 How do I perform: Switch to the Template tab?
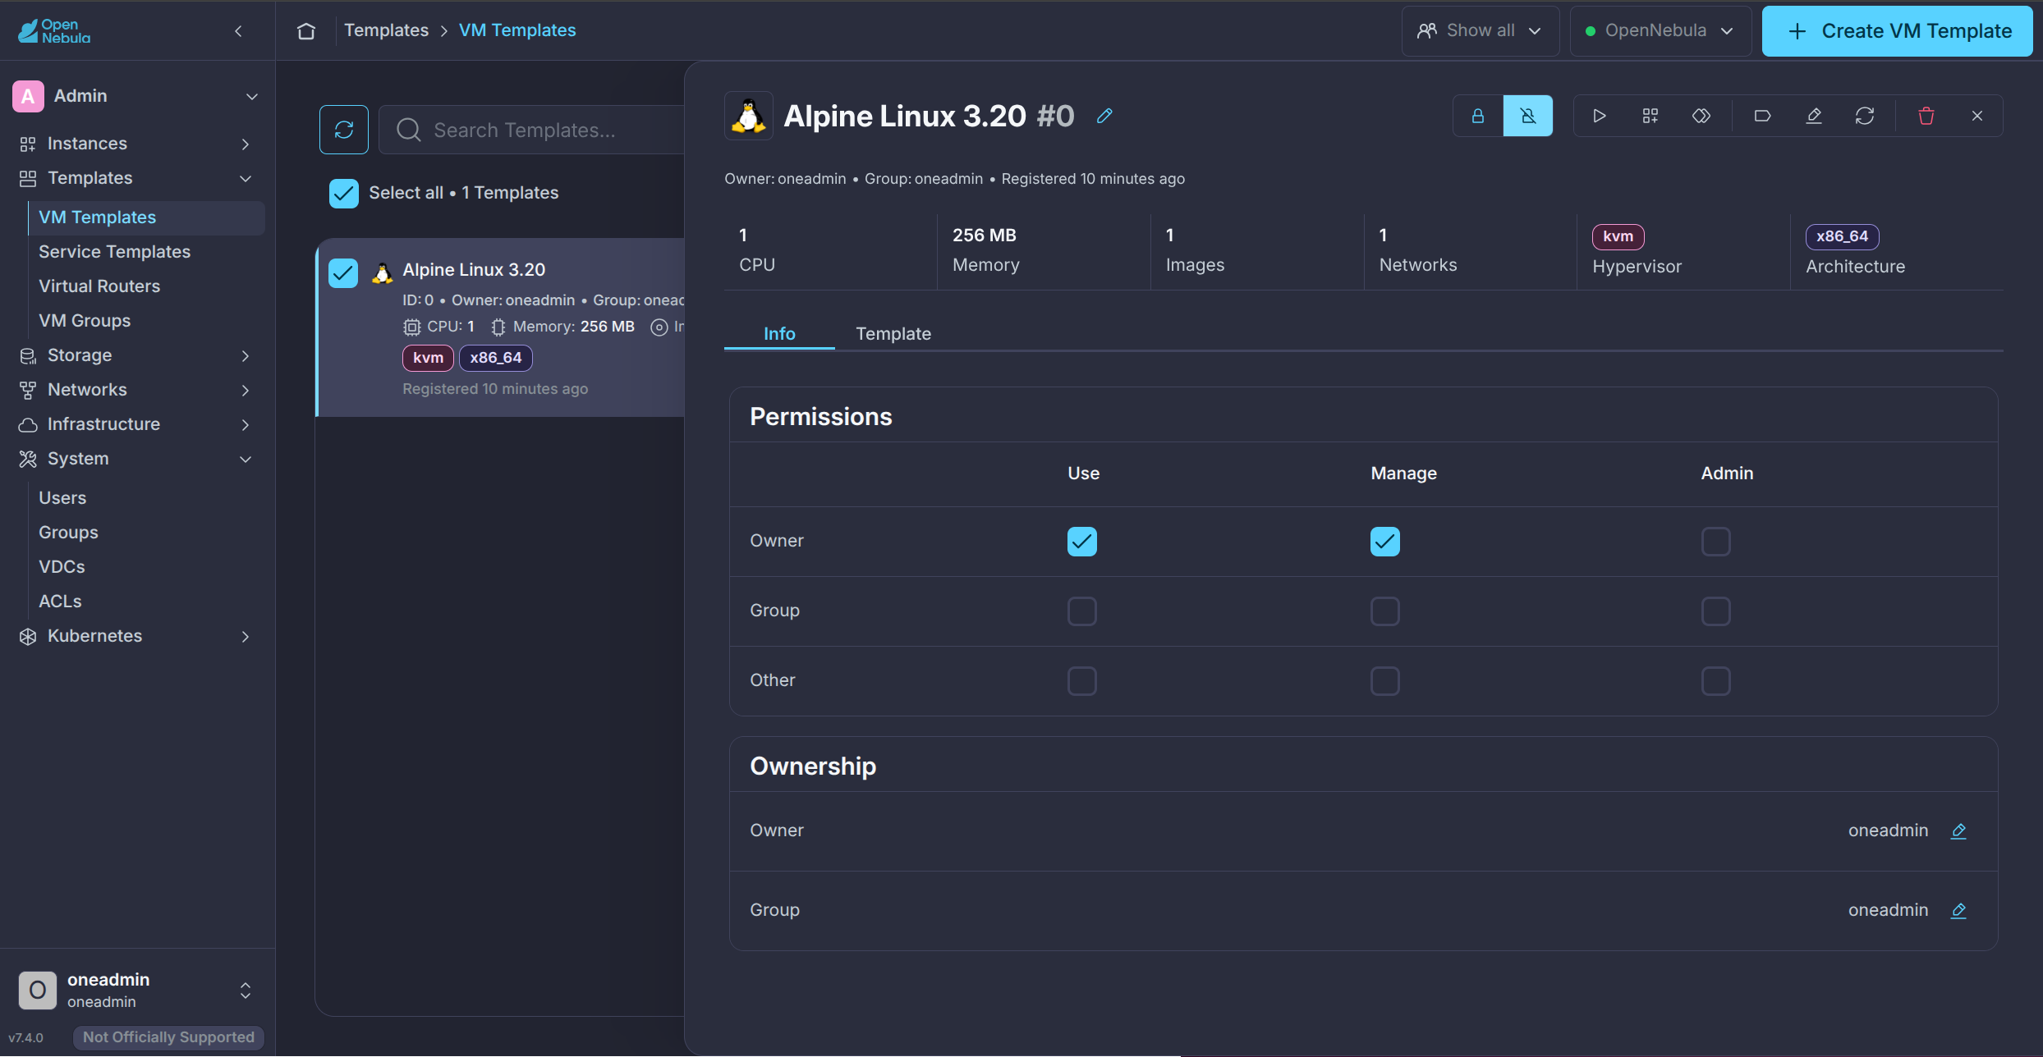893,334
